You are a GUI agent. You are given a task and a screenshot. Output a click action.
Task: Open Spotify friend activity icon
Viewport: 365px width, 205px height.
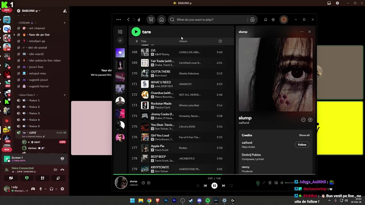click(x=273, y=20)
